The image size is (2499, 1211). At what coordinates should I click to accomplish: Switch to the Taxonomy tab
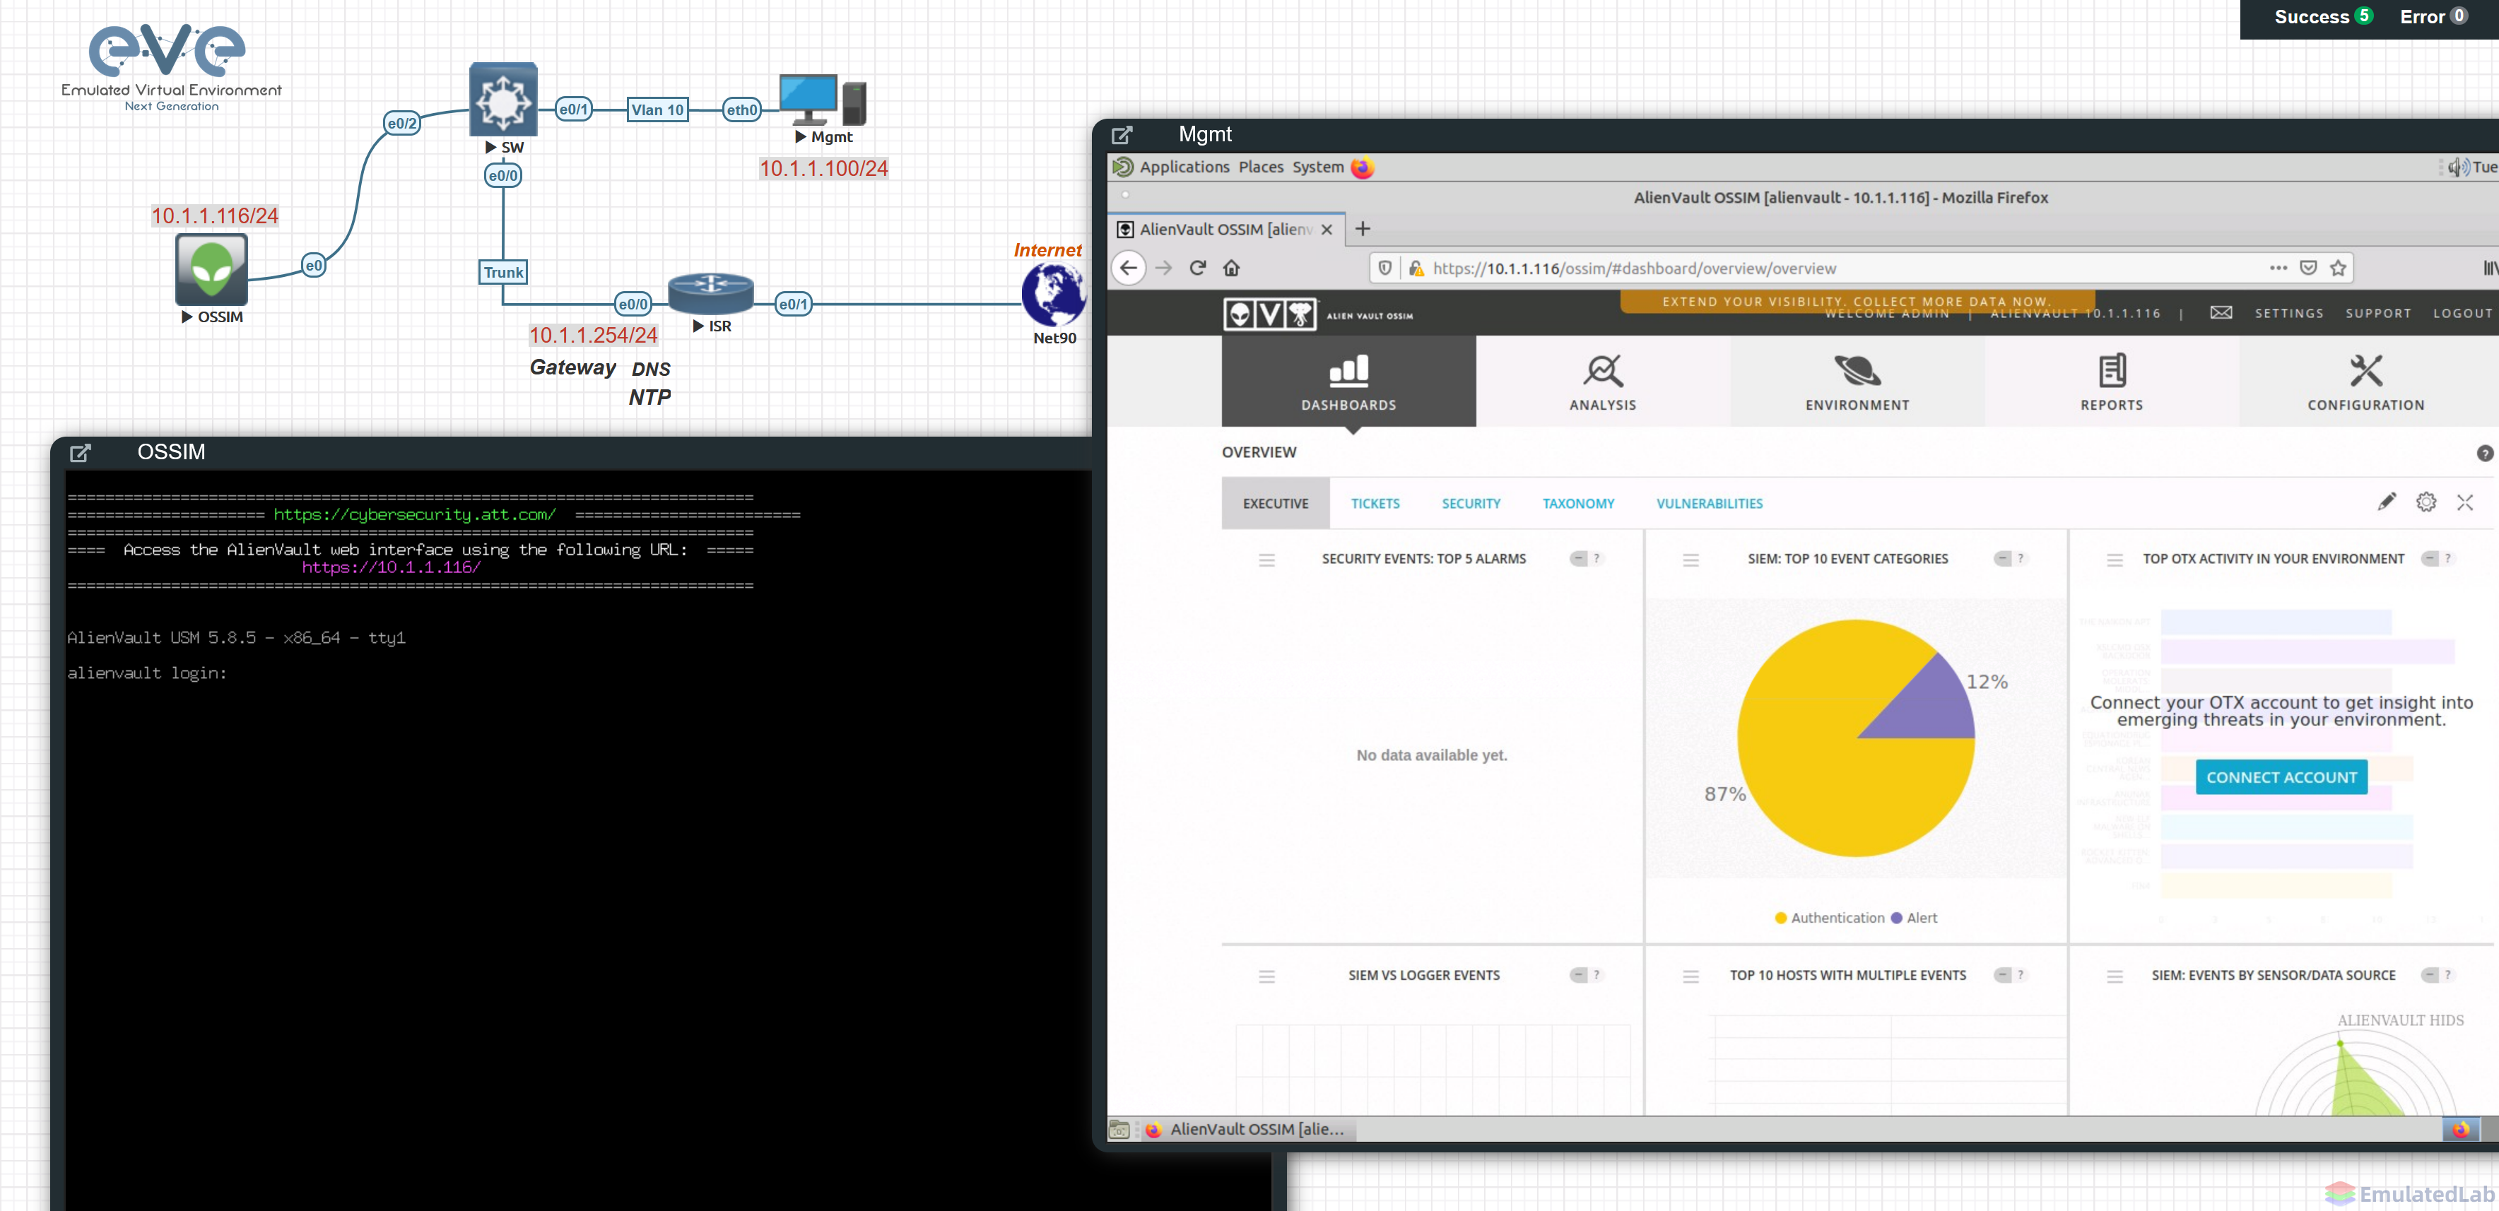[1578, 503]
